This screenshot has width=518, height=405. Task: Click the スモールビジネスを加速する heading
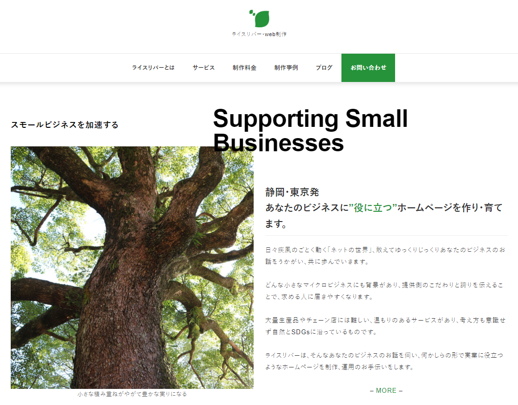click(64, 124)
